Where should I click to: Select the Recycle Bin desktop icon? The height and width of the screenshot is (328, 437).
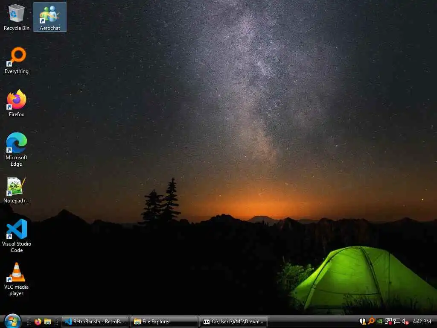17,17
